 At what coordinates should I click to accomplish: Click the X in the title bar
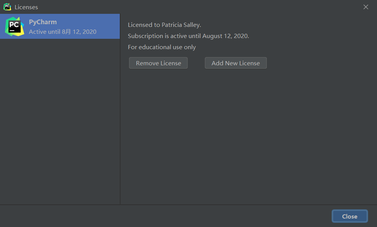[x=366, y=7]
